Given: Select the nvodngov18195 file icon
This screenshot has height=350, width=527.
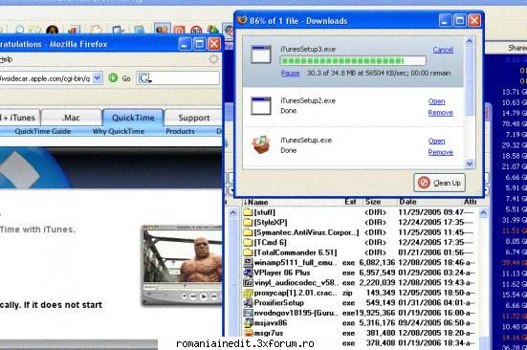Looking at the screenshot, I should tap(248, 313).
